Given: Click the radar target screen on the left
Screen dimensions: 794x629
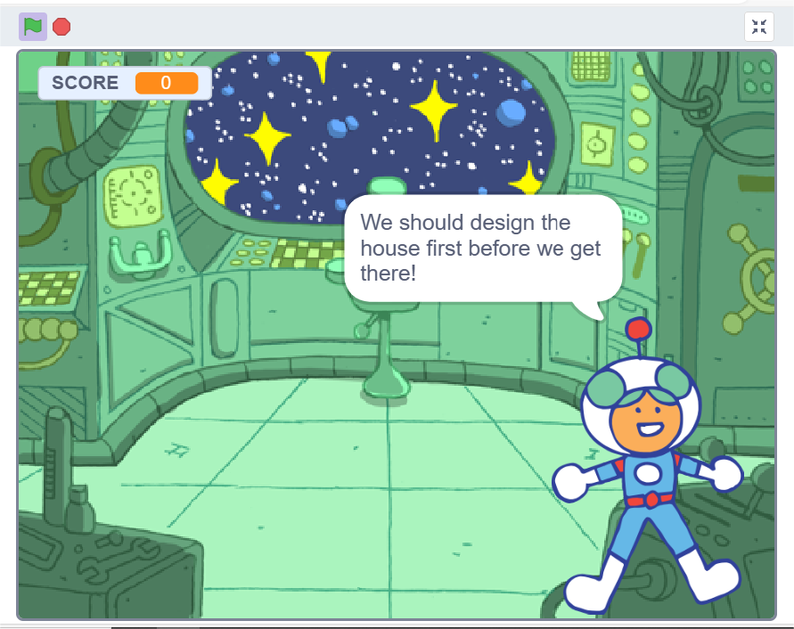Looking at the screenshot, I should (133, 195).
